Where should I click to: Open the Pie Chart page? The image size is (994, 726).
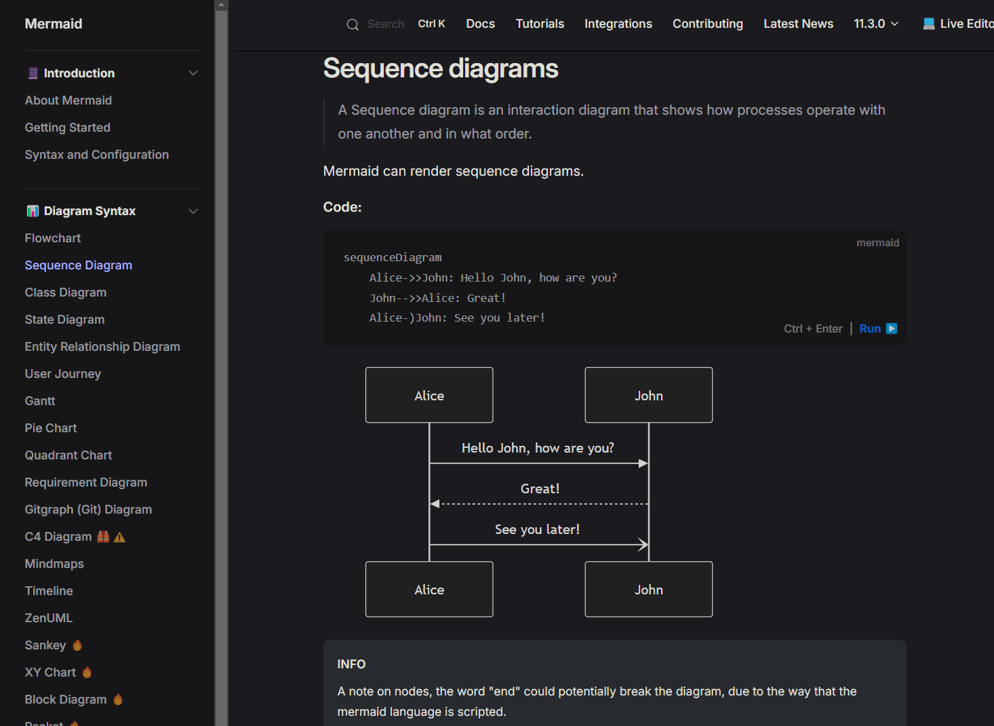[51, 428]
